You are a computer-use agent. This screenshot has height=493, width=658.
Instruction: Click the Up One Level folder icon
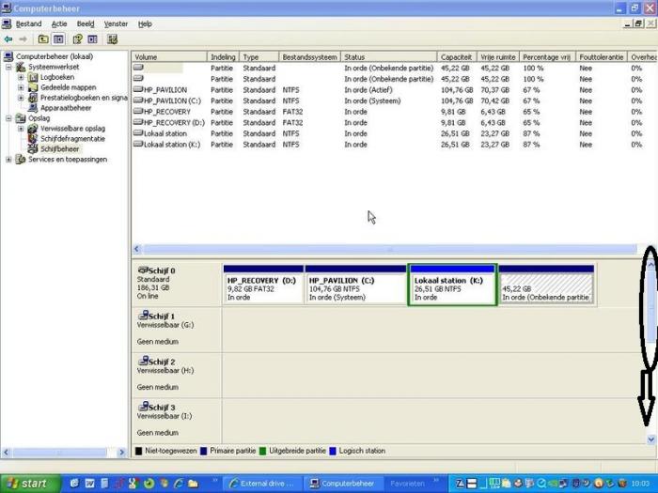click(43, 39)
